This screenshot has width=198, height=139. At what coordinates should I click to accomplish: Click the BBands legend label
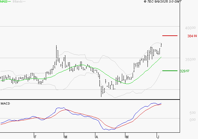[x=18, y=2]
